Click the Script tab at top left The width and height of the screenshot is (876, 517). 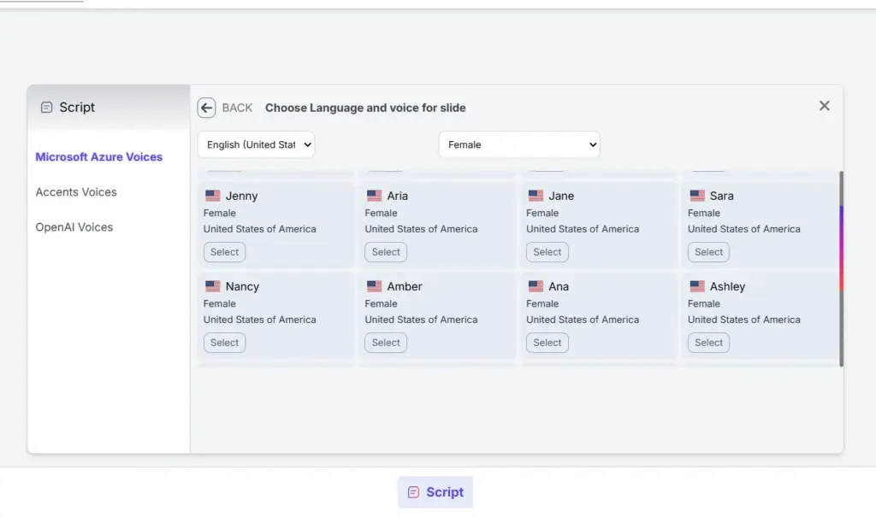pyautogui.click(x=67, y=107)
